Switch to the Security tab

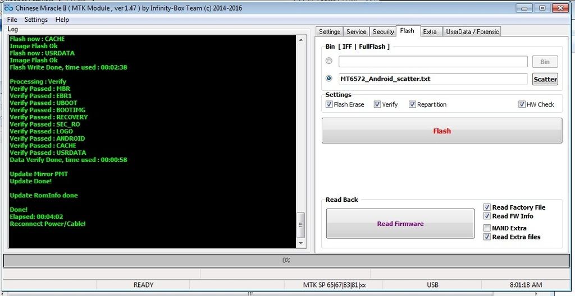point(383,31)
